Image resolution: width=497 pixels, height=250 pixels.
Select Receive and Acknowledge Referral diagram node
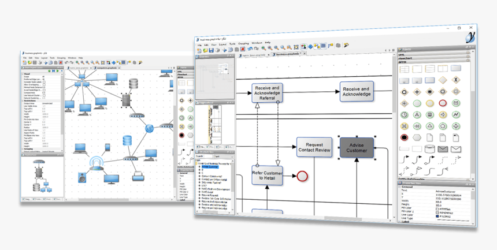(x=267, y=93)
